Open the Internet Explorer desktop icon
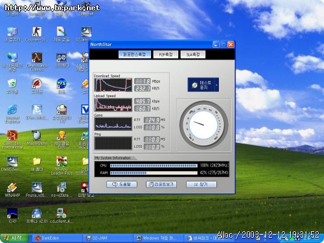 tap(12, 114)
